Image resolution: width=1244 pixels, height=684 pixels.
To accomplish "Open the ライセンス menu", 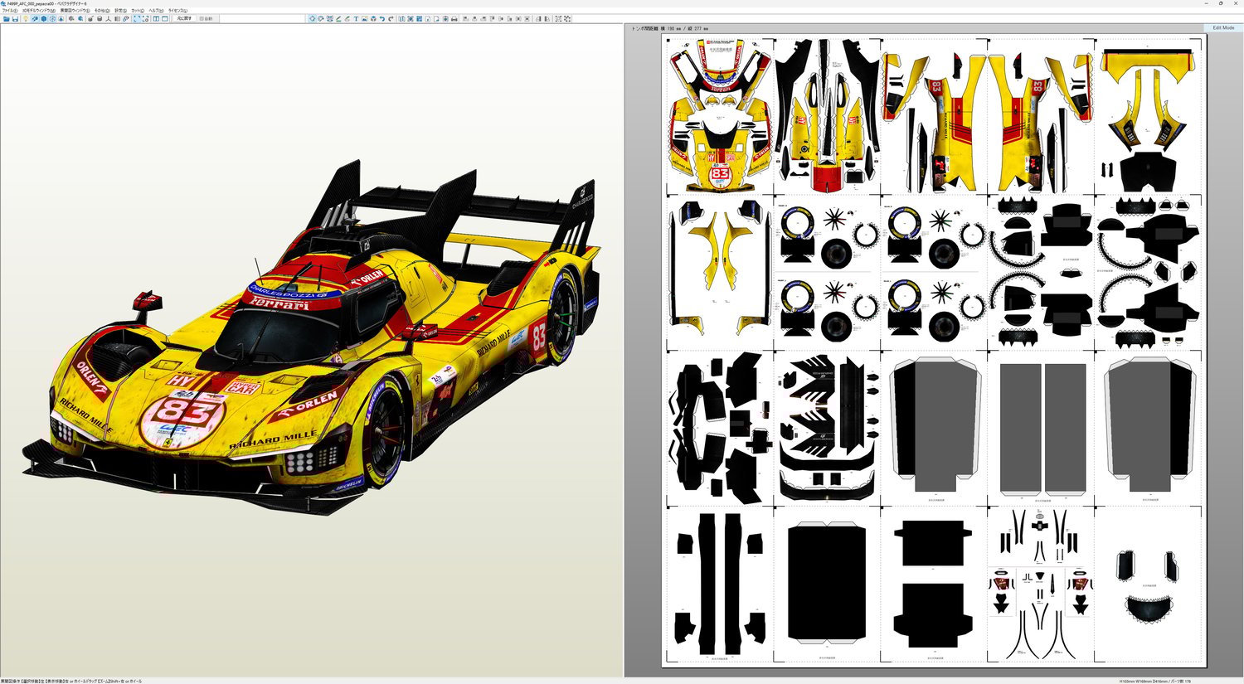I will pyautogui.click(x=177, y=11).
